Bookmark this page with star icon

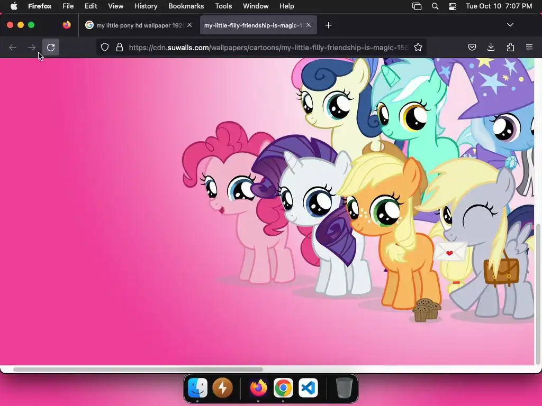(x=418, y=47)
